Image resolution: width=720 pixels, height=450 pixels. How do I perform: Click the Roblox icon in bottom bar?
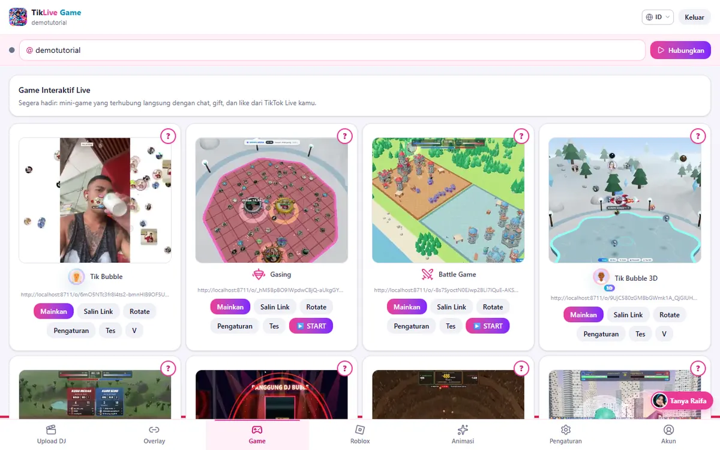pos(360,430)
